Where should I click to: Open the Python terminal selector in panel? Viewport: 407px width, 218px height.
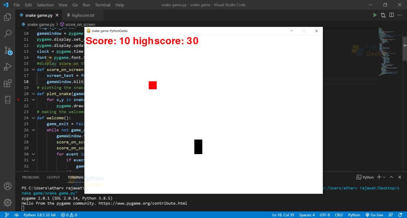click(x=365, y=177)
